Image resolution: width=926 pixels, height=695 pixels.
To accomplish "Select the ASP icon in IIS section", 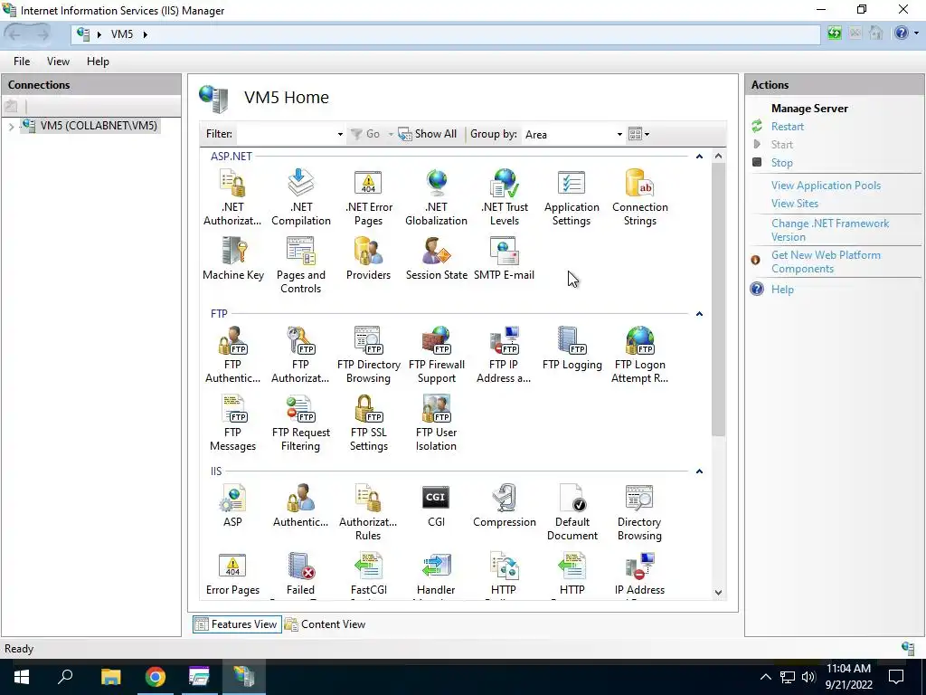I will [232, 506].
